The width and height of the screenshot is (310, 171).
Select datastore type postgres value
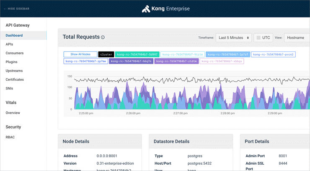click(195, 156)
